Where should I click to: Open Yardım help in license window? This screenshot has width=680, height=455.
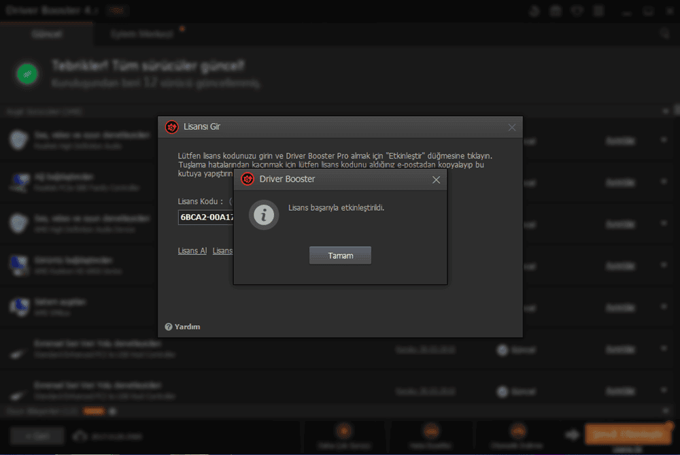pos(182,326)
